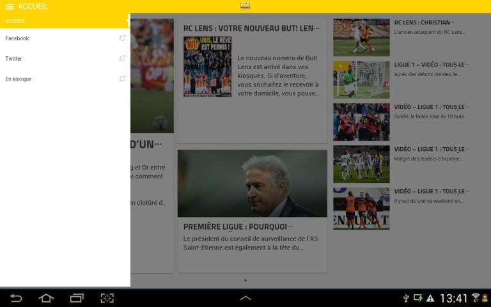Tap the But! logo in header

click(x=245, y=6)
